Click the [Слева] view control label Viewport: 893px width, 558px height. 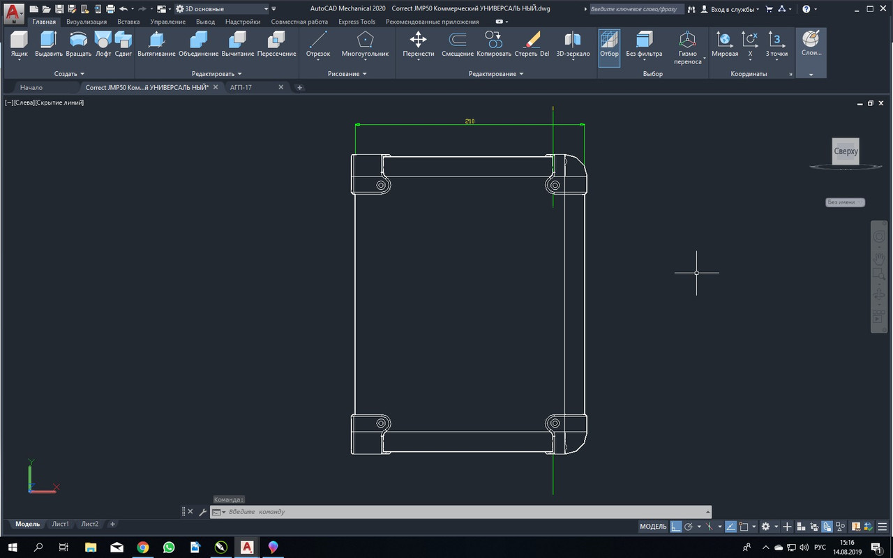click(x=24, y=103)
